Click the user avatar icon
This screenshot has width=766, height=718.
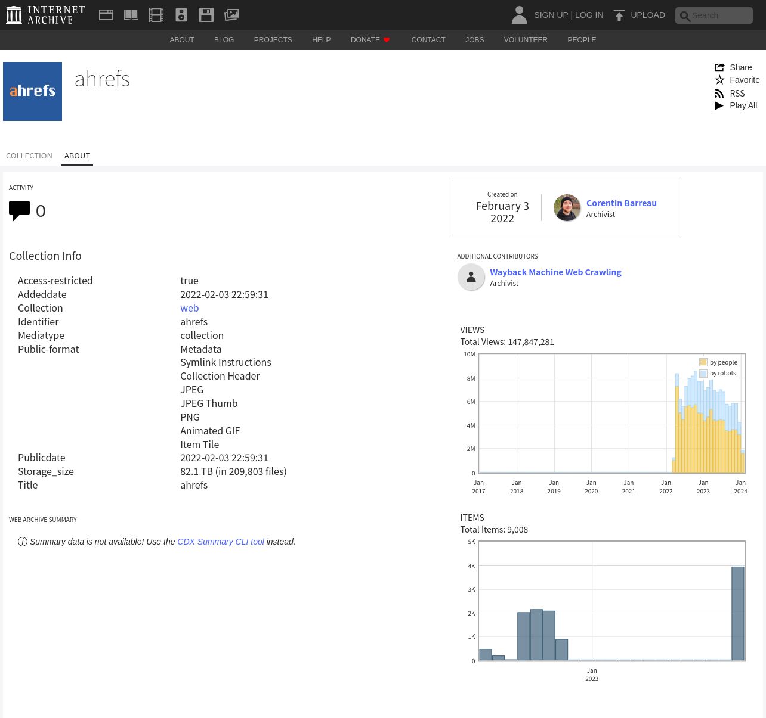tap(520, 15)
